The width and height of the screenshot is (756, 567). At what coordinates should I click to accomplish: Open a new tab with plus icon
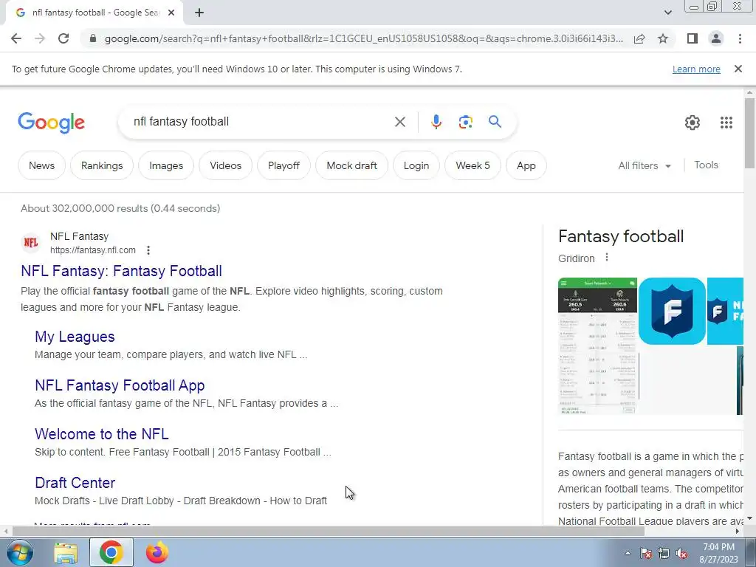[x=199, y=13]
